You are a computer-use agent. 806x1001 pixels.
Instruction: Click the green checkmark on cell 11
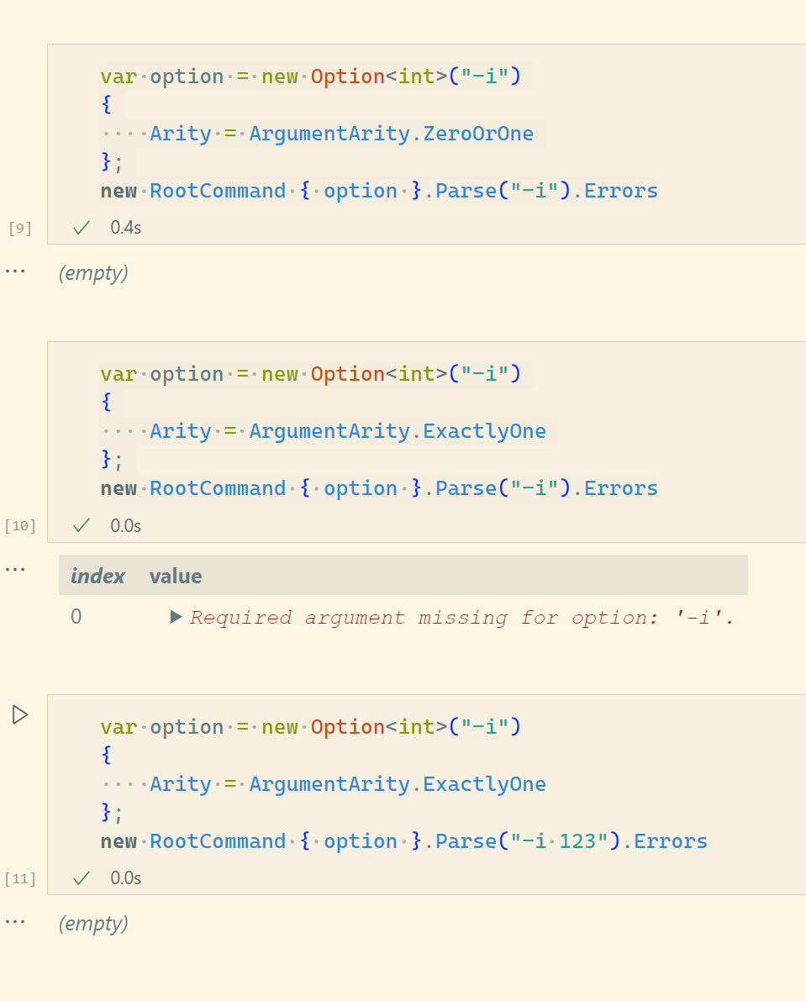click(x=80, y=877)
